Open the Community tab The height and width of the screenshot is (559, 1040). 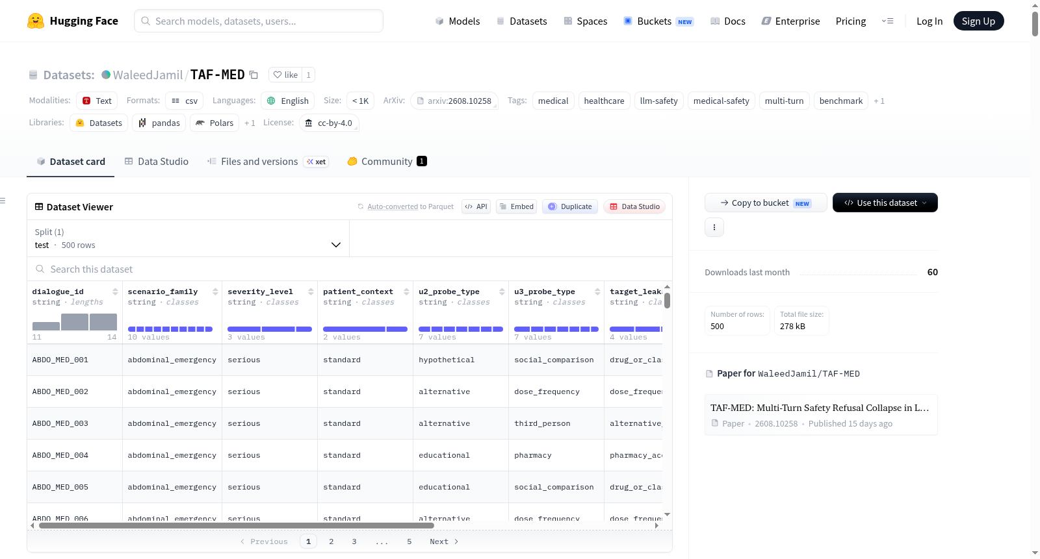(387, 161)
